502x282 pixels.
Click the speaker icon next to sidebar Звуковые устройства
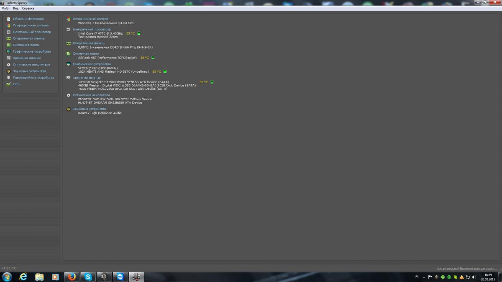8,71
